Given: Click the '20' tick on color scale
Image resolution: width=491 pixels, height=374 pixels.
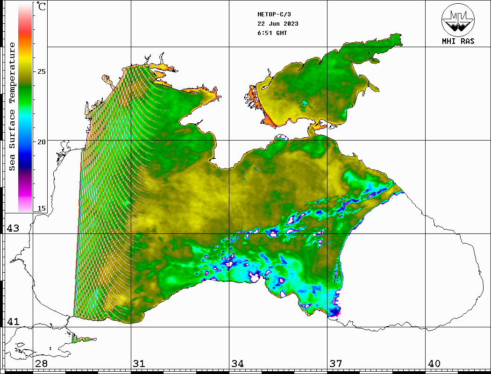Looking at the screenshot, I should [x=41, y=142].
